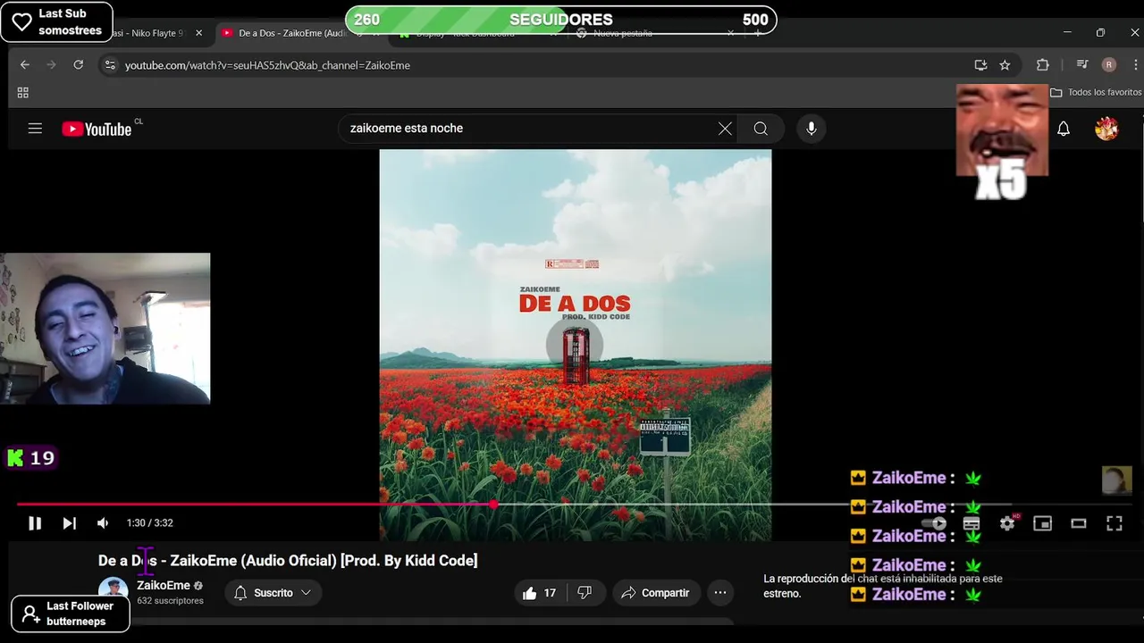Viewport: 1144px width, 643px height.
Task: Skip to the next video
Action: click(x=69, y=523)
